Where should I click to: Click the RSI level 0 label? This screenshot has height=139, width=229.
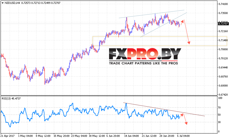pos(219,132)
